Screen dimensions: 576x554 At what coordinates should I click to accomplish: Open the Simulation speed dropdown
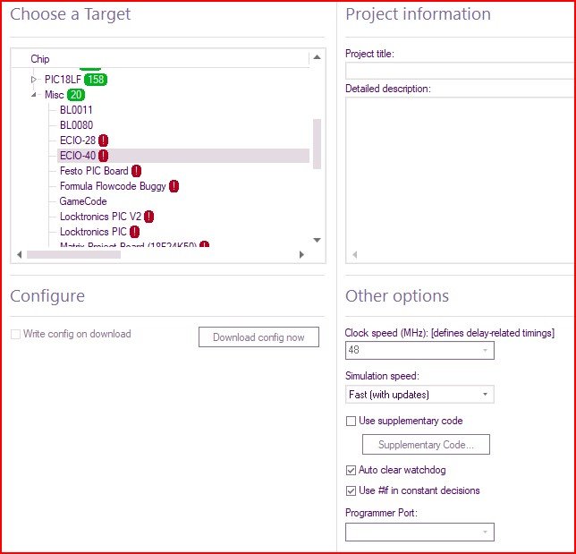pyautogui.click(x=419, y=395)
